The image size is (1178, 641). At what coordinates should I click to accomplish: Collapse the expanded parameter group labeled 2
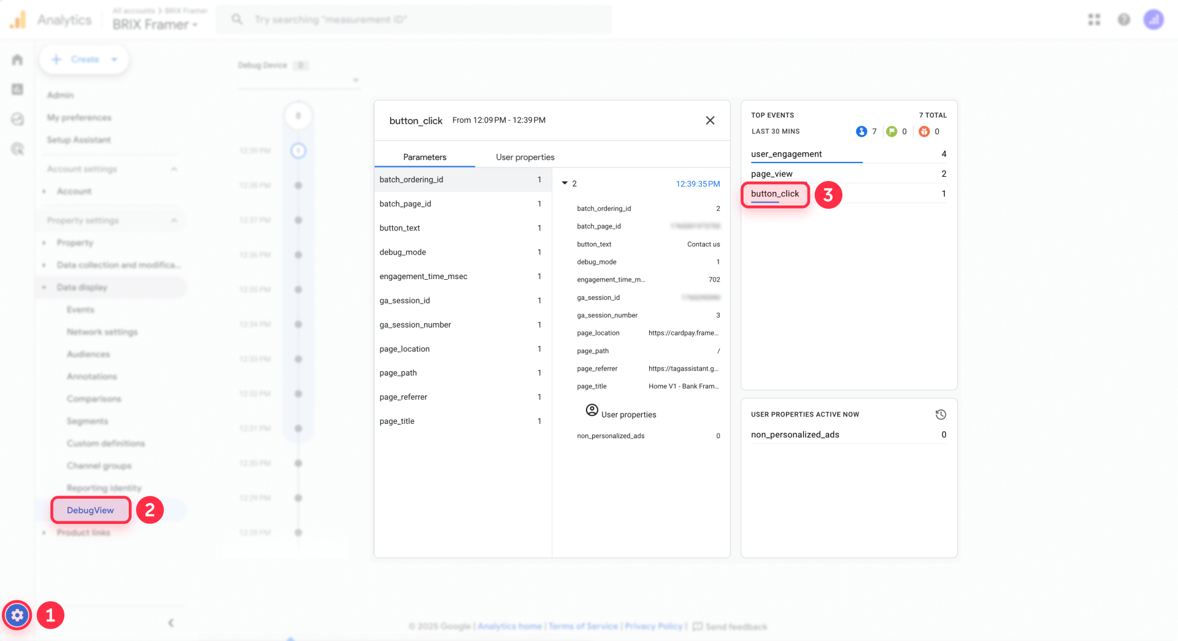pyautogui.click(x=566, y=183)
